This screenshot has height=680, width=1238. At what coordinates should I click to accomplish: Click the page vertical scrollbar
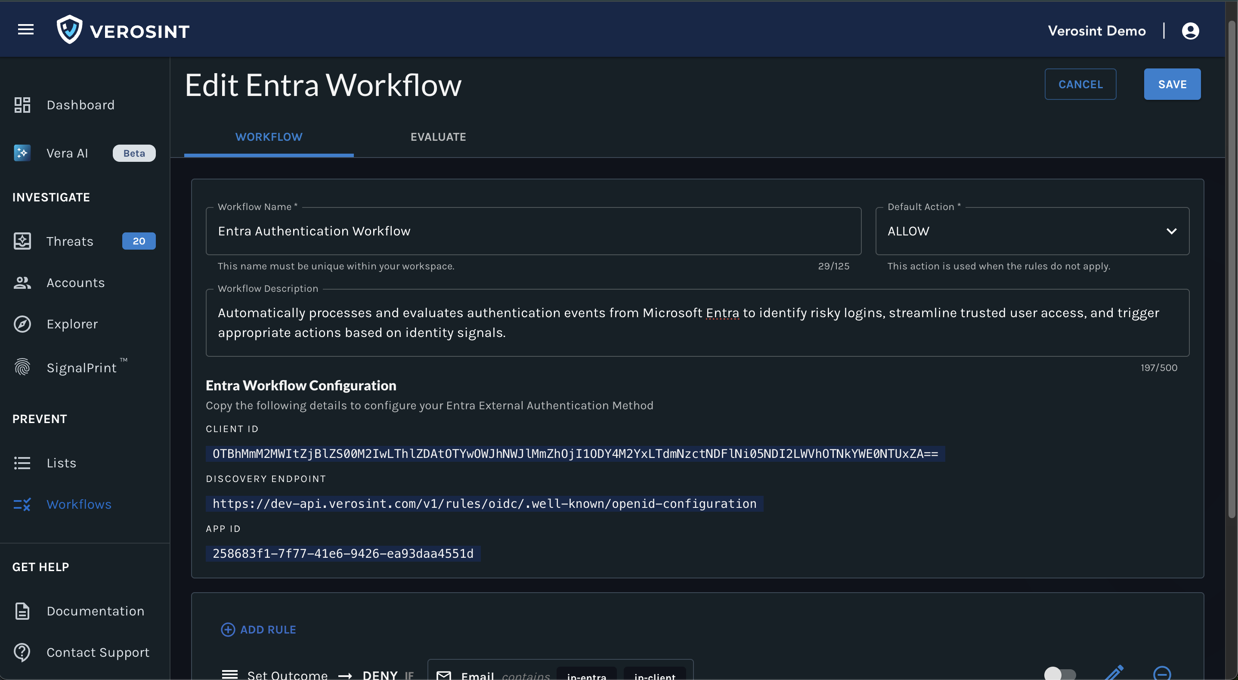click(1231, 269)
